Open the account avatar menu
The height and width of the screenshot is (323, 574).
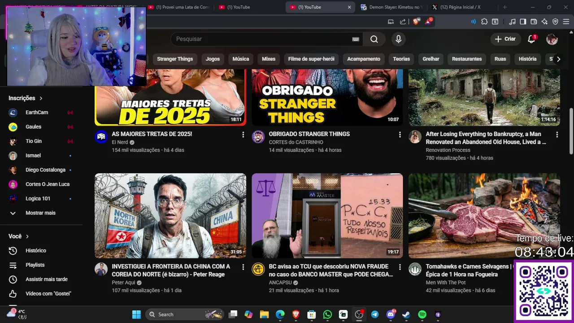[552, 39]
